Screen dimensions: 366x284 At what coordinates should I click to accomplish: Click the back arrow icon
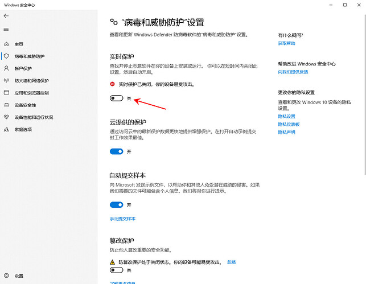[6, 16]
